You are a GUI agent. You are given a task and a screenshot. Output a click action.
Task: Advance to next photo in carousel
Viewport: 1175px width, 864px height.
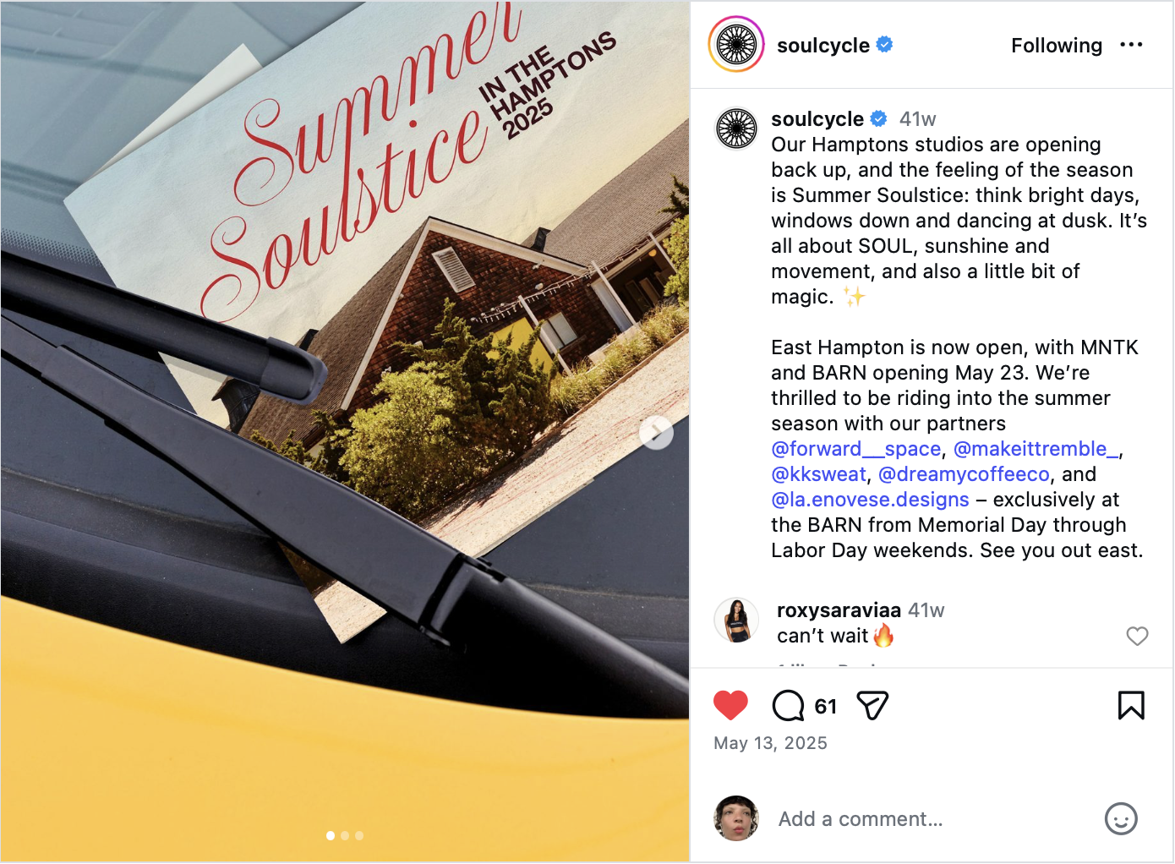pyautogui.click(x=656, y=433)
